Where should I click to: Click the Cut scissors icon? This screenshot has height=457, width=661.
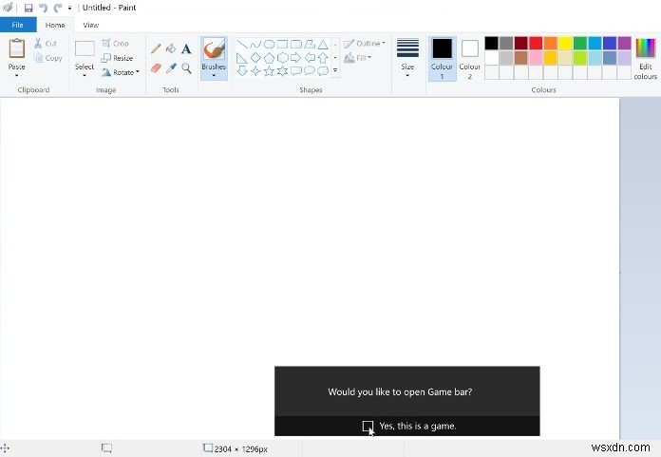[x=38, y=43]
